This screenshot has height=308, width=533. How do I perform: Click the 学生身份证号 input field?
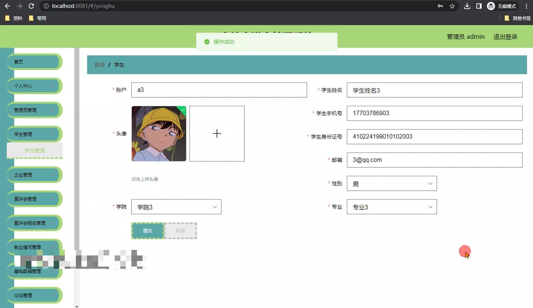435,137
